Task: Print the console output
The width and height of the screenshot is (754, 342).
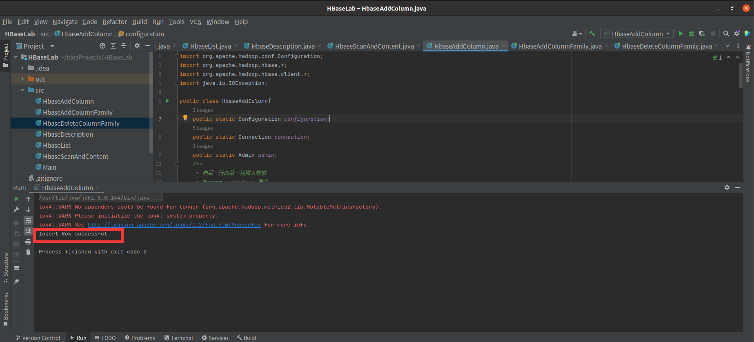Action: coord(28,242)
